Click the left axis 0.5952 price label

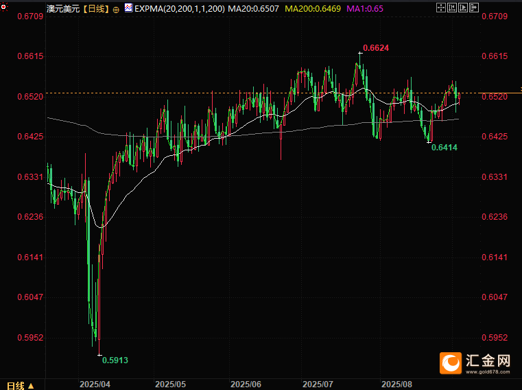[30, 337]
